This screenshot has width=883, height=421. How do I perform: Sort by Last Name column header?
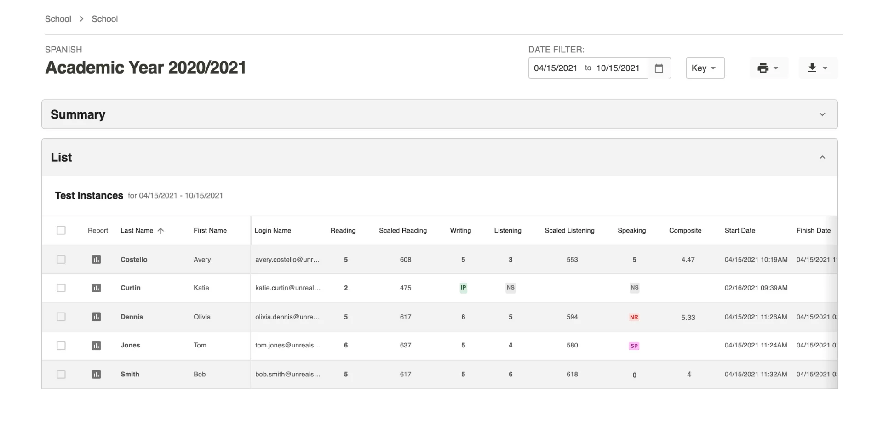coord(137,231)
